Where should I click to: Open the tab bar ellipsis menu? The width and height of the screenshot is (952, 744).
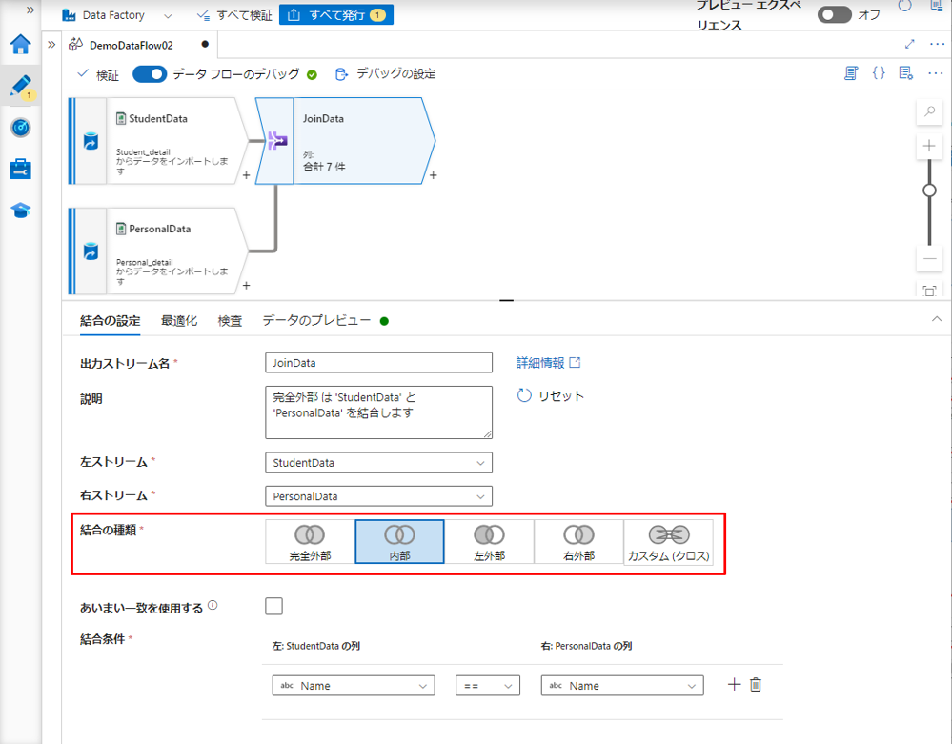pos(937,44)
